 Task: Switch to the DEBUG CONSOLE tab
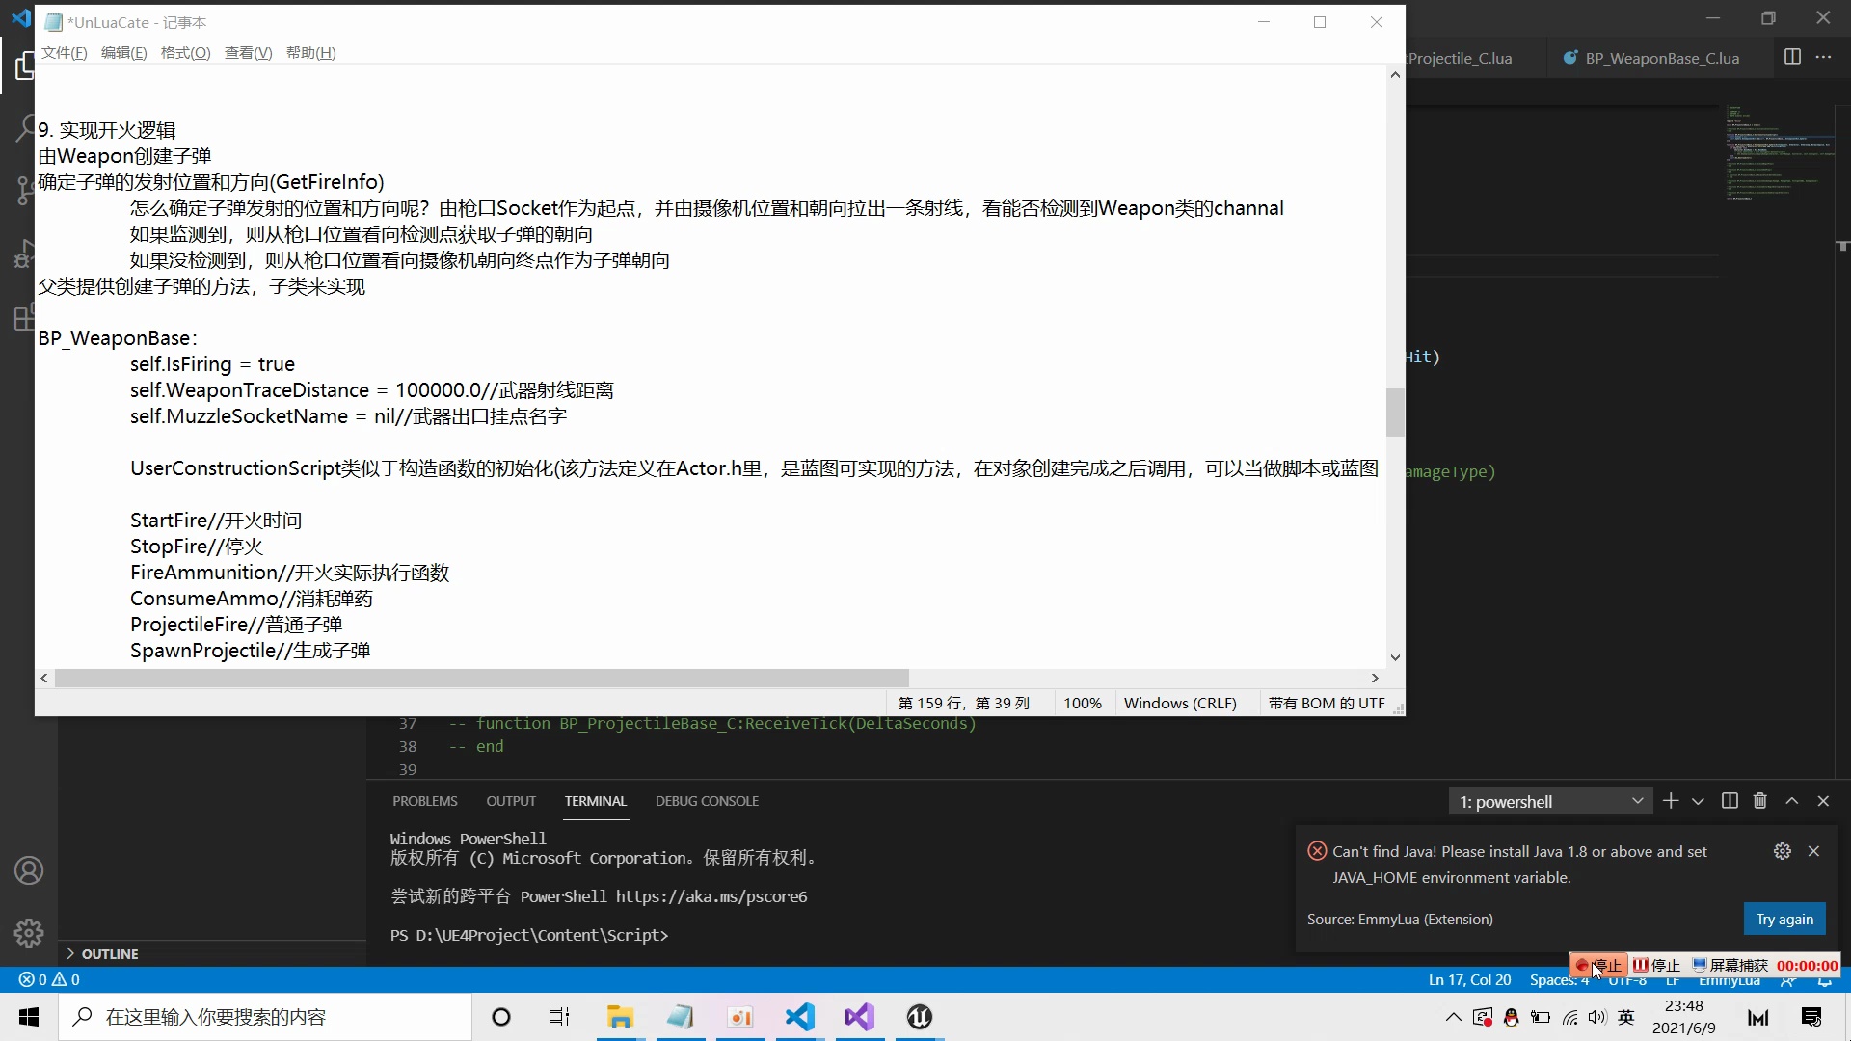click(706, 800)
